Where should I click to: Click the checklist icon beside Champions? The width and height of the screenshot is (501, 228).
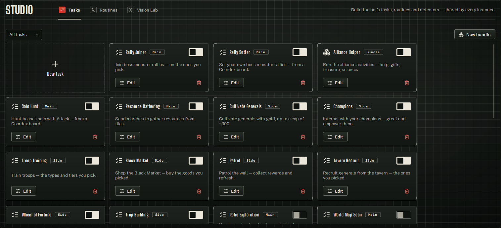click(x=326, y=106)
